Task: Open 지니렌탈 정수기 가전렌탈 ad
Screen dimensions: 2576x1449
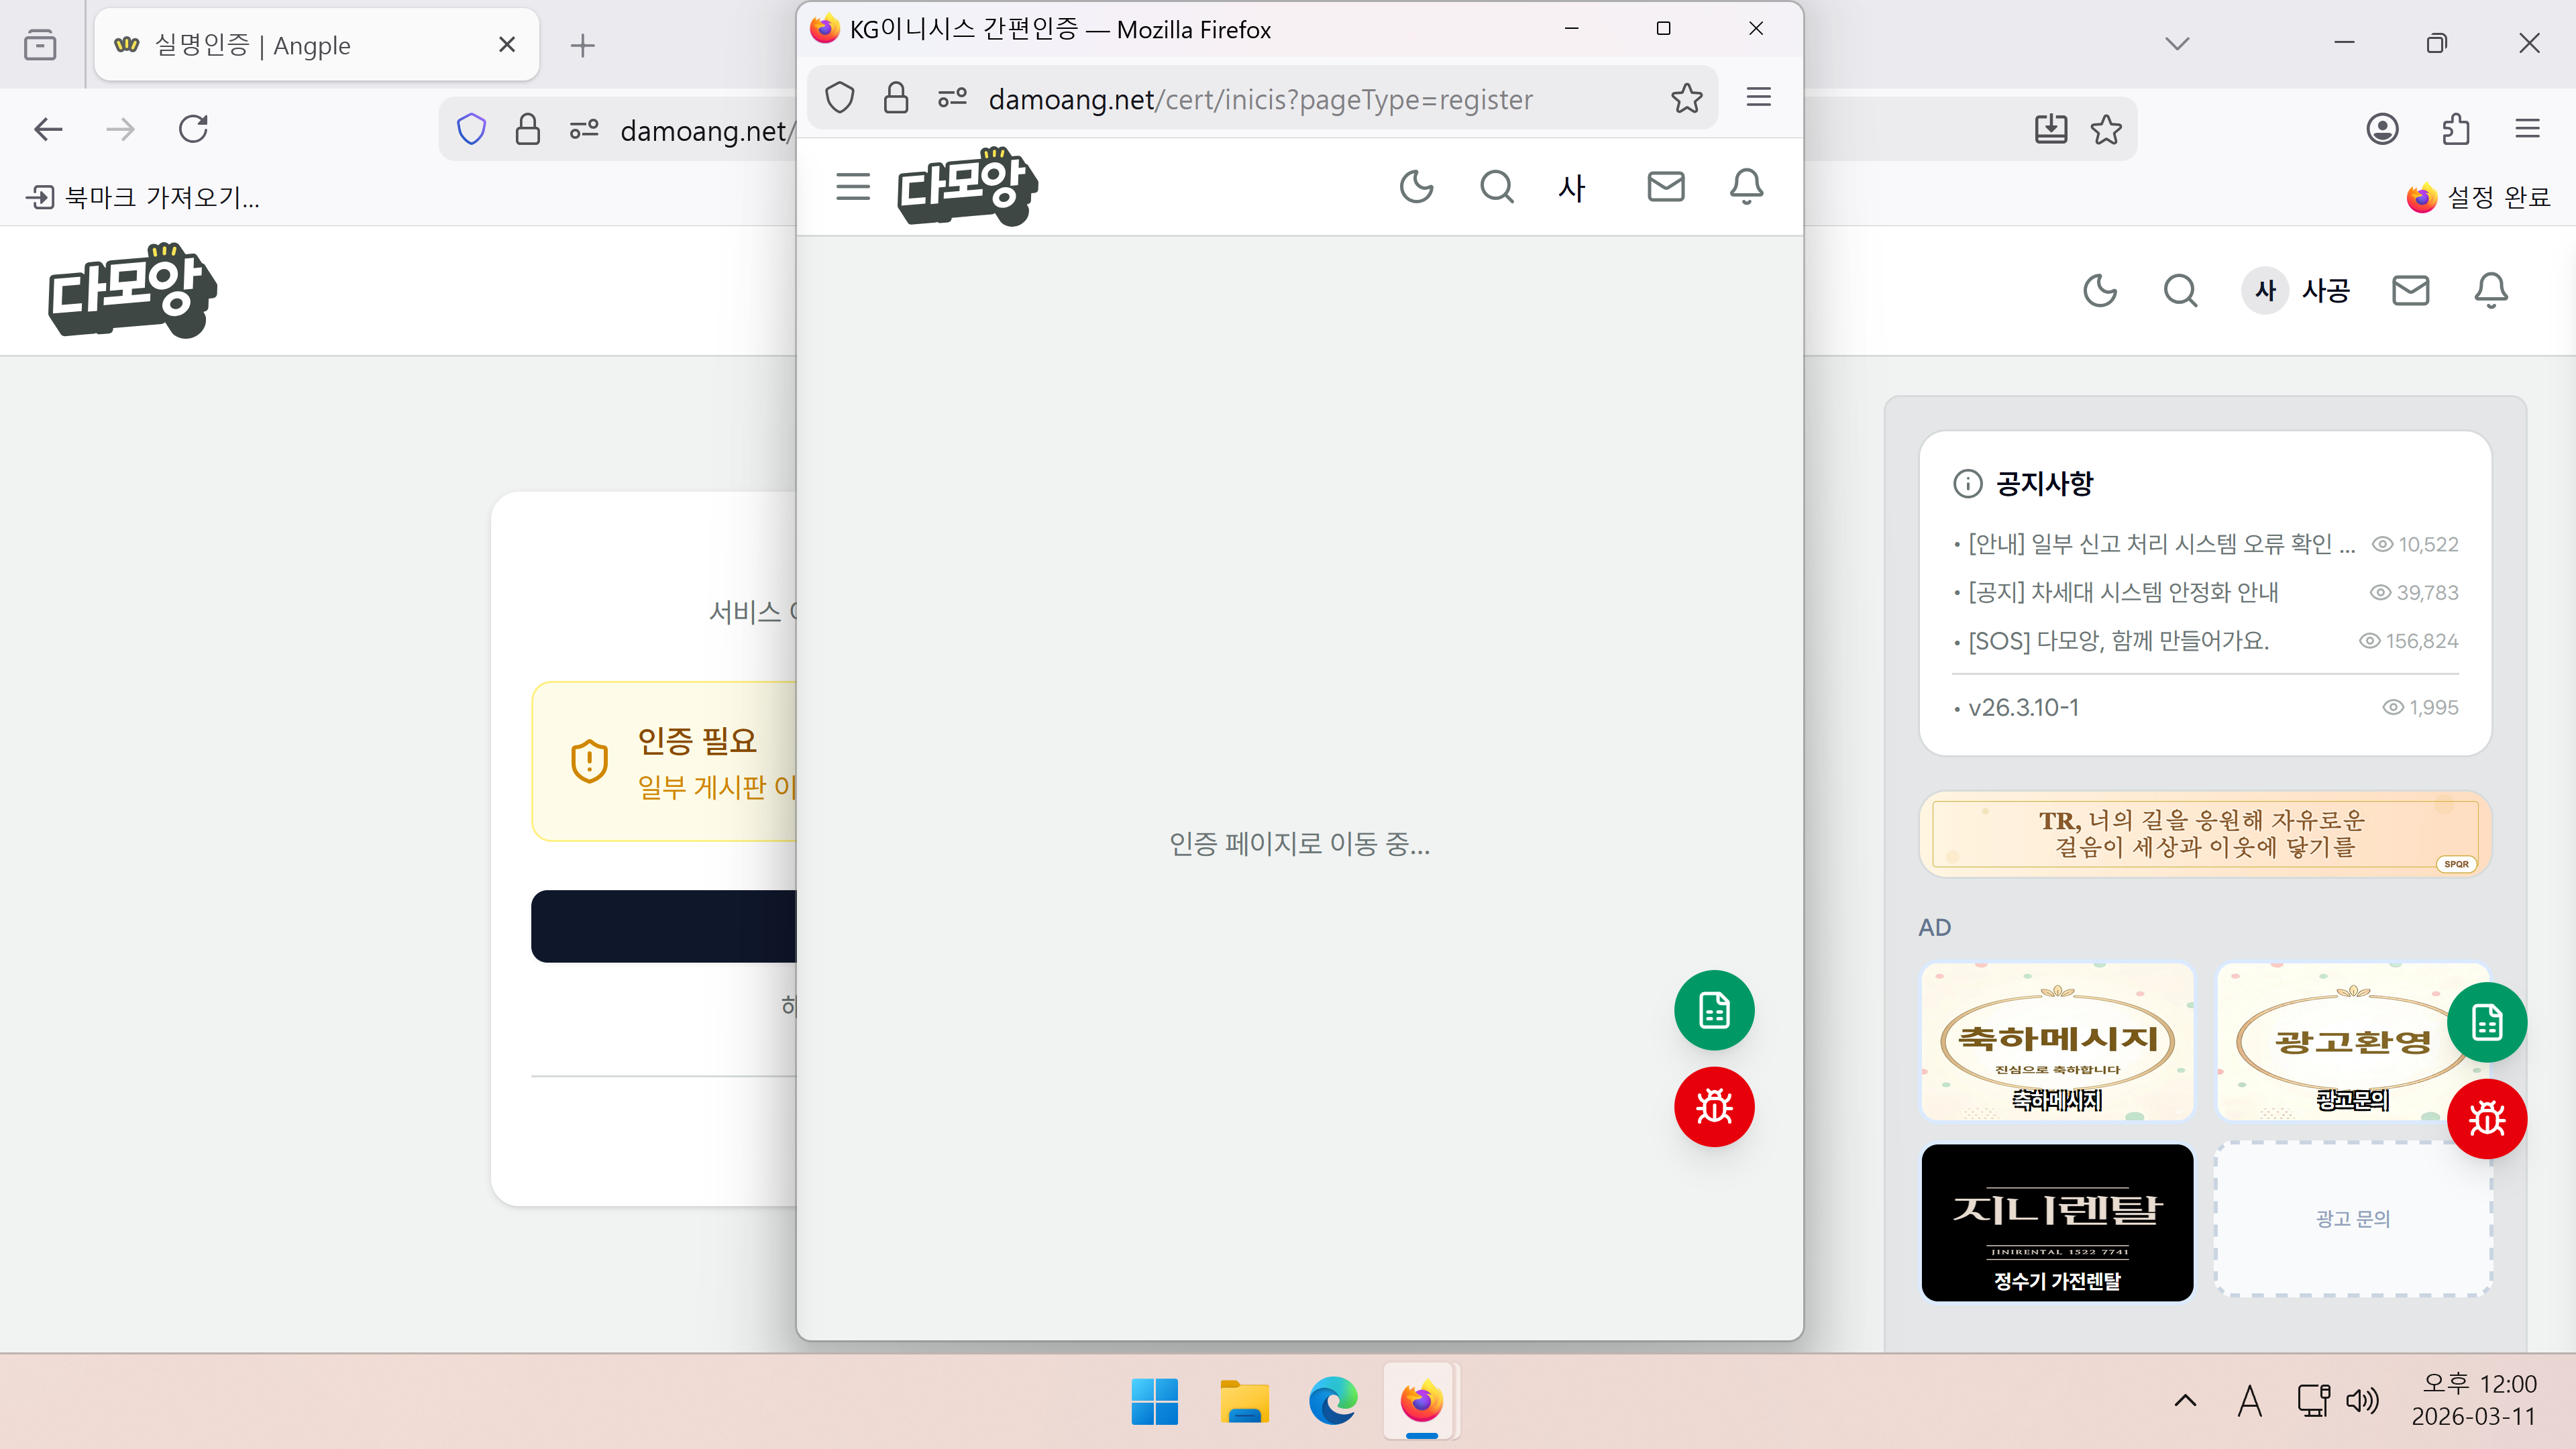Action: click(2057, 1222)
